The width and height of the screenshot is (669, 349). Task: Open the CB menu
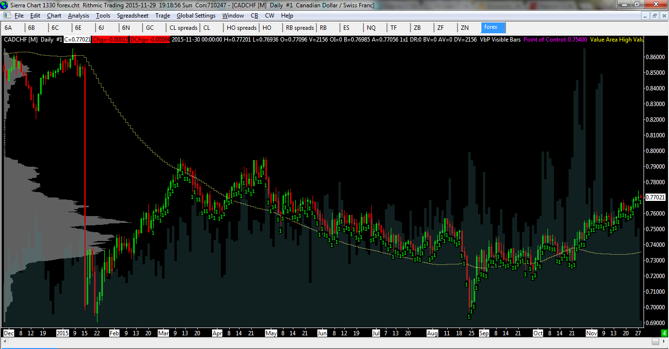click(254, 16)
